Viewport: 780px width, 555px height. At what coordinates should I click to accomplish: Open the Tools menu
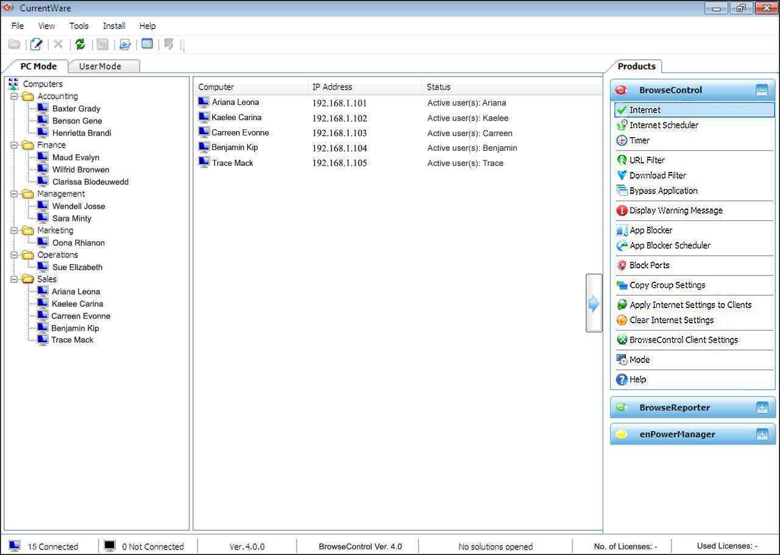[79, 26]
